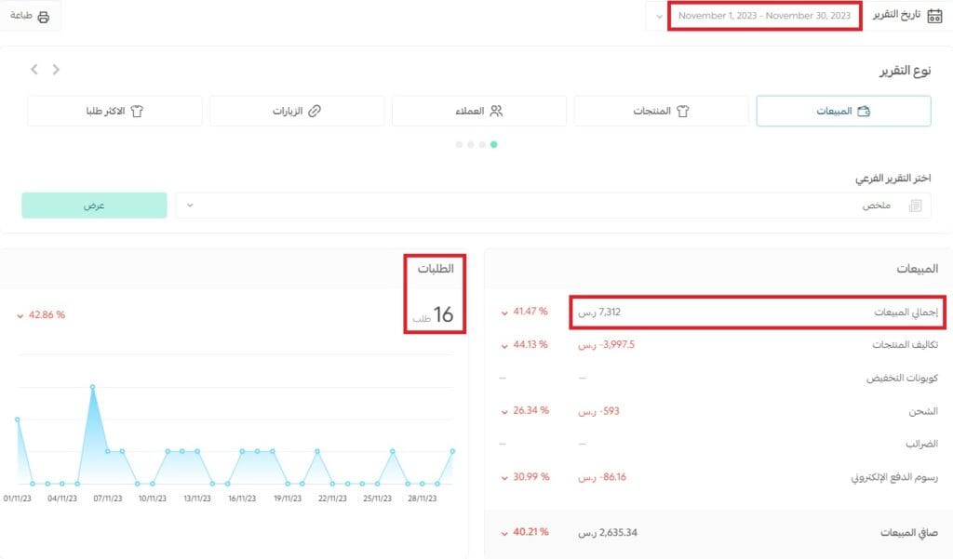Screen dimensions: 953x559
Task: Click the active green carousel dot
Action: click(493, 144)
